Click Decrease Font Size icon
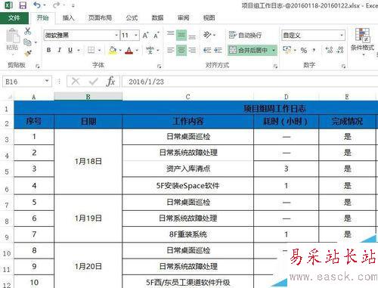Viewport: 378px width, 288px height. coord(156,36)
